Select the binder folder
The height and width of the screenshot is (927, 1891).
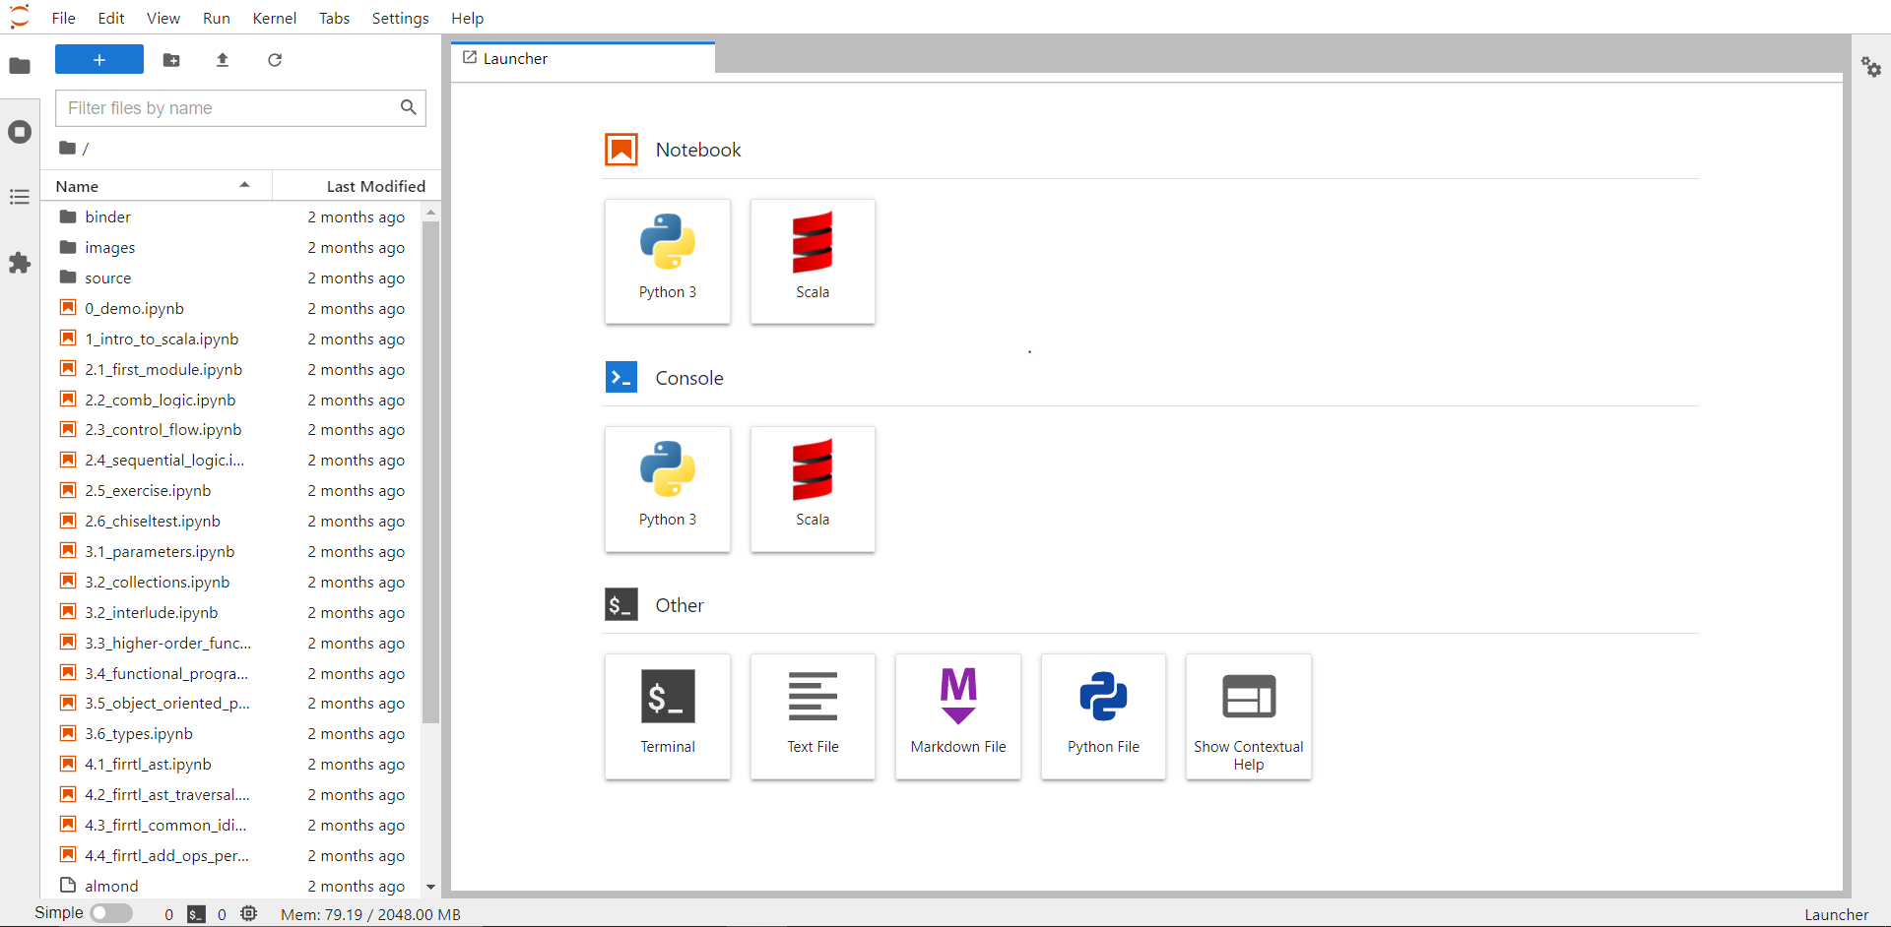(231, 216)
